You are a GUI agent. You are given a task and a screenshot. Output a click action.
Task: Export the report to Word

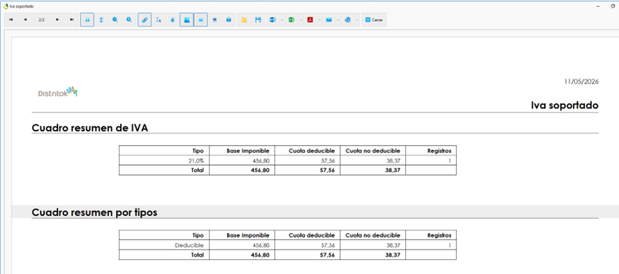(x=272, y=20)
